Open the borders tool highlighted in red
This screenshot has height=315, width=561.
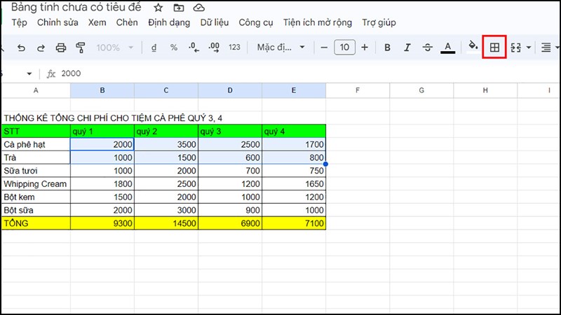tap(494, 47)
